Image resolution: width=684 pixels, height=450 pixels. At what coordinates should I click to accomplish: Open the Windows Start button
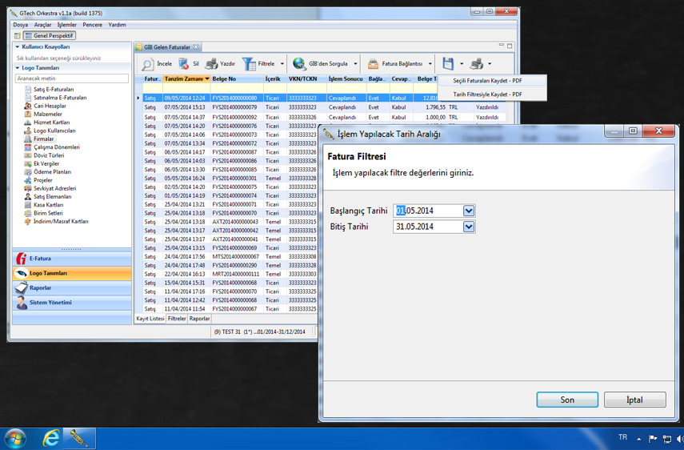click(15, 439)
